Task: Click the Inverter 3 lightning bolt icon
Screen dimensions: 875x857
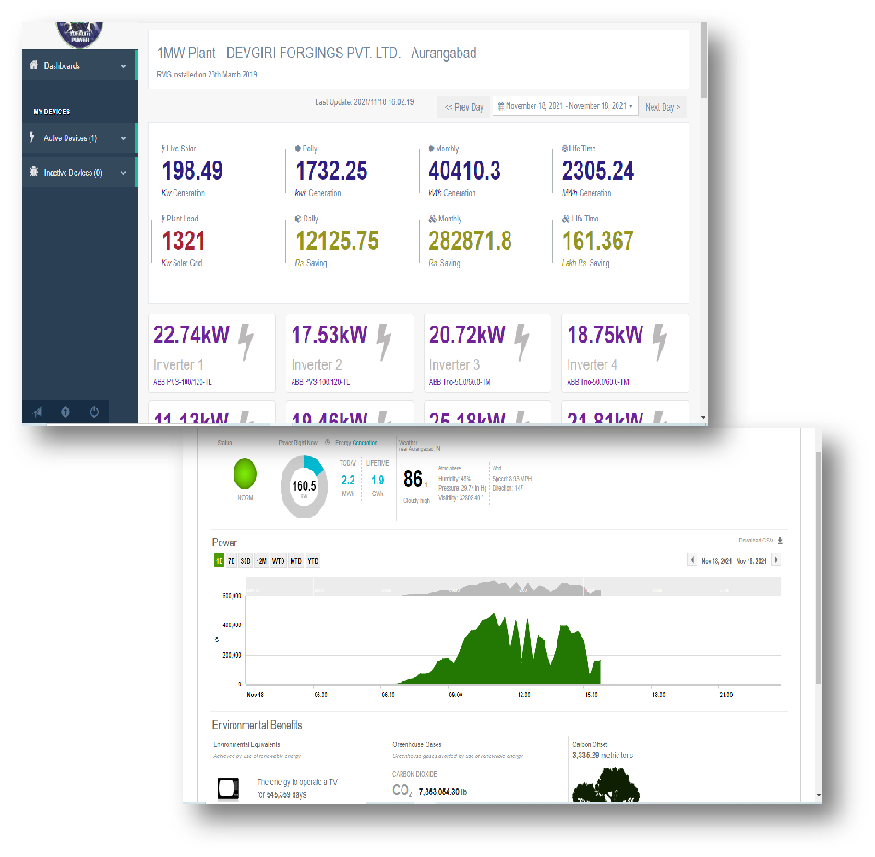Action: click(x=521, y=342)
